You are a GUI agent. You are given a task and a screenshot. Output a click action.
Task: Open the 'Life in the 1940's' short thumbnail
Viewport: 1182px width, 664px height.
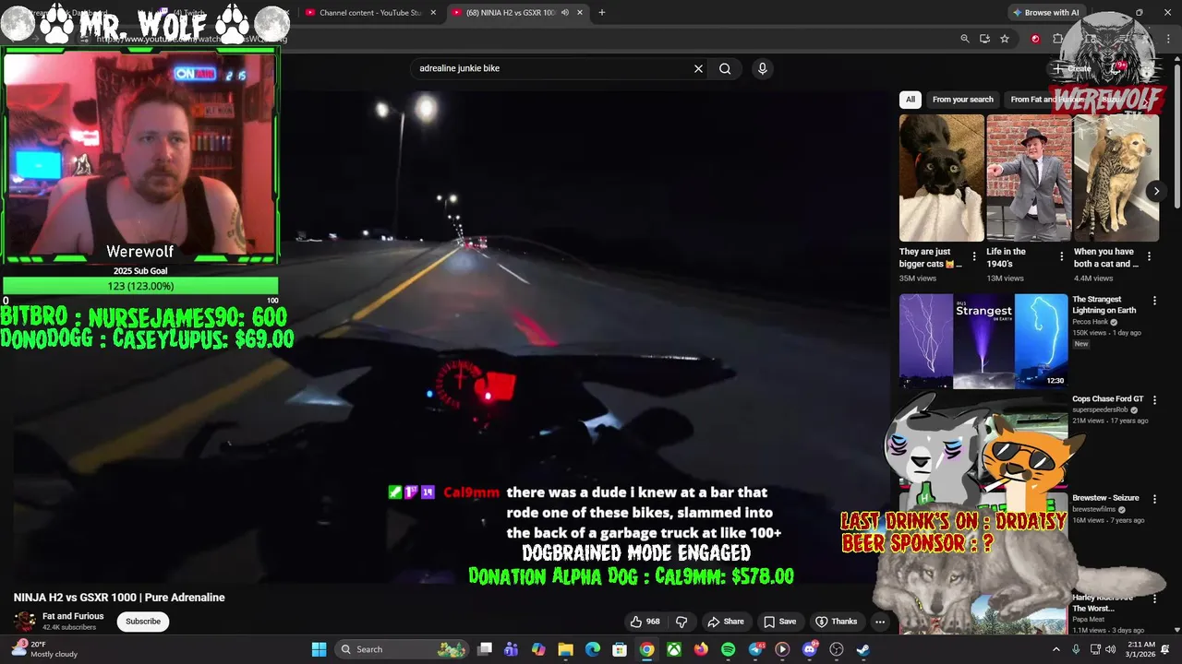[1029, 178]
